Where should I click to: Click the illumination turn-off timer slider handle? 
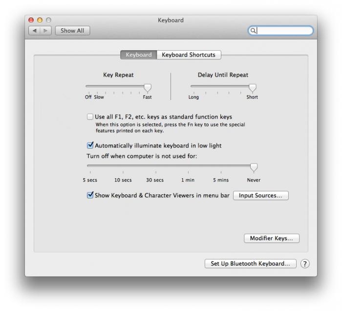pyautogui.click(x=254, y=167)
